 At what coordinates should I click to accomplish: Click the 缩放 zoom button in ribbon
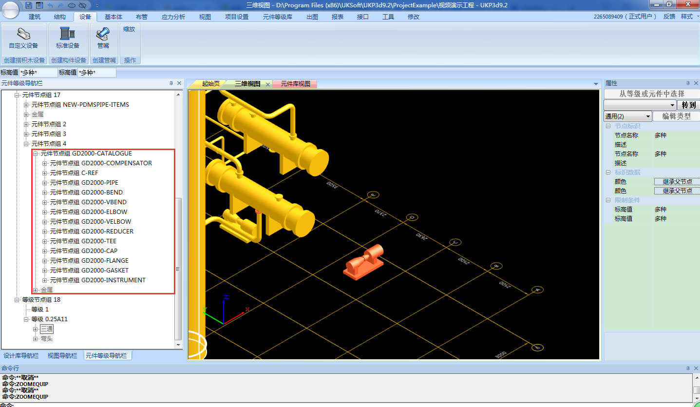click(x=129, y=29)
